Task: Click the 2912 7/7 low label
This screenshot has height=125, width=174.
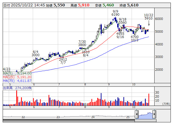Action: [x=63, y=61]
